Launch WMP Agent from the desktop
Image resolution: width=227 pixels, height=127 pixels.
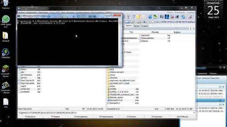pos(6,21)
